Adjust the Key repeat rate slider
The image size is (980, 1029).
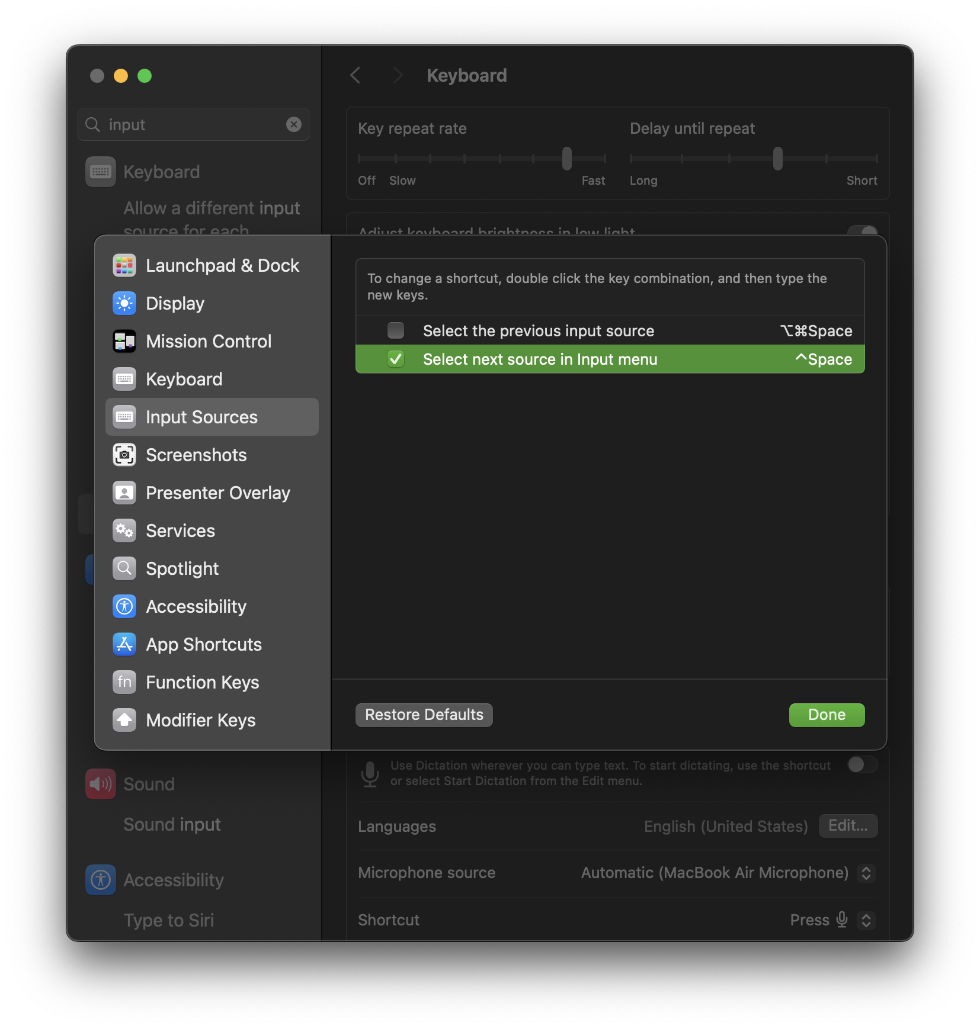click(567, 159)
